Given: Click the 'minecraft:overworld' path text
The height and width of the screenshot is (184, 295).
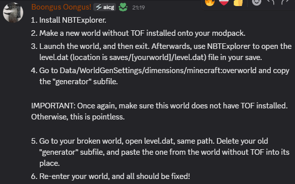Looking at the screenshot, I should [221, 71].
